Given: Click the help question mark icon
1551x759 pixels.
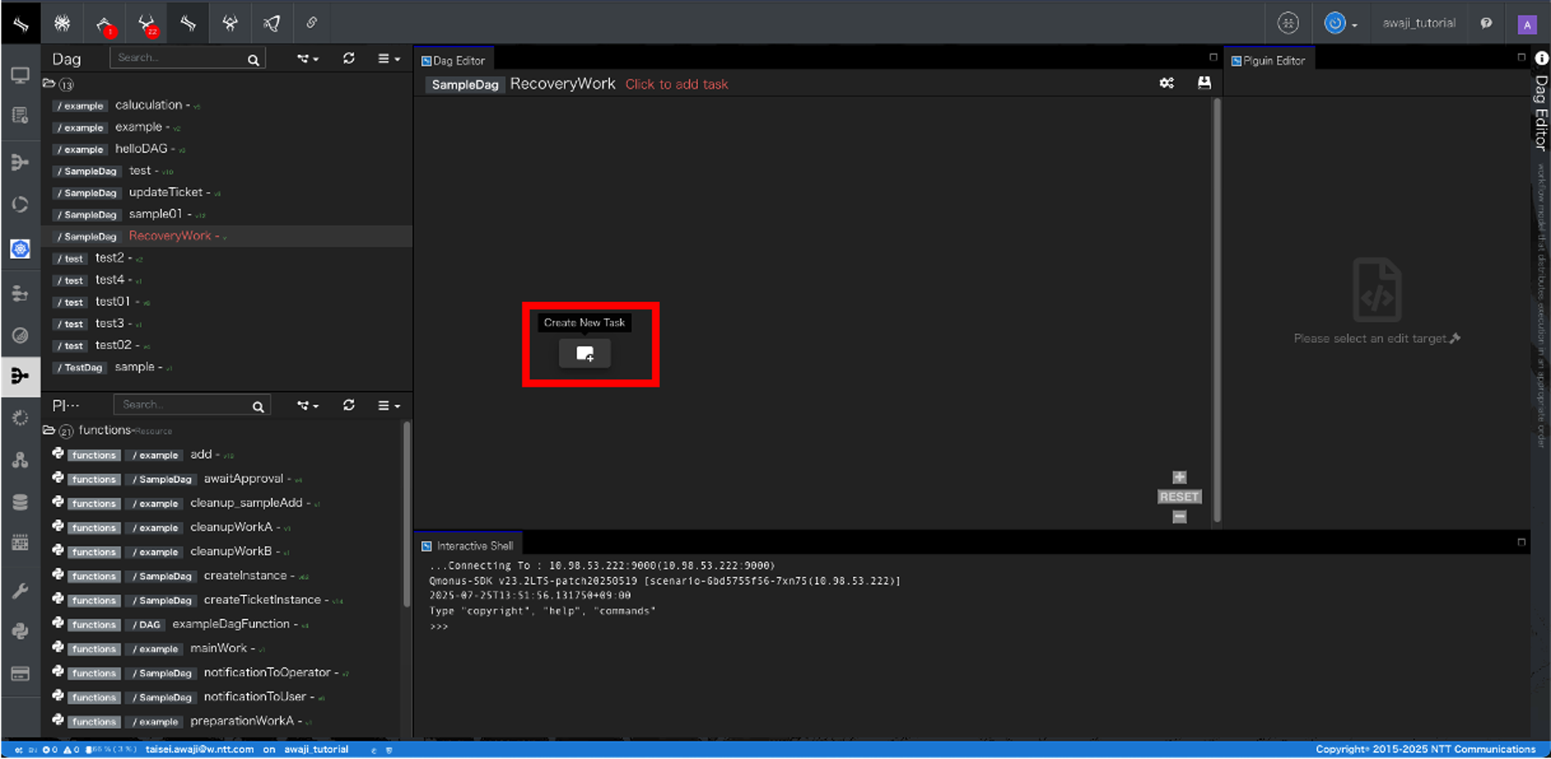Looking at the screenshot, I should tap(1486, 23).
